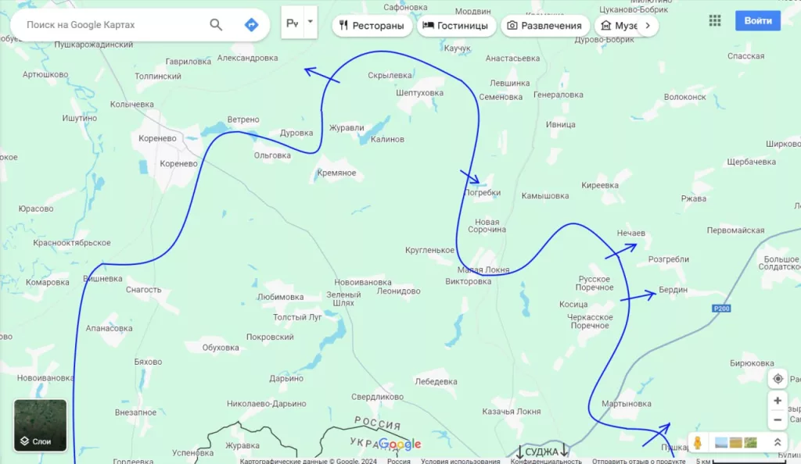Select the Рестораны category chip

point(372,26)
